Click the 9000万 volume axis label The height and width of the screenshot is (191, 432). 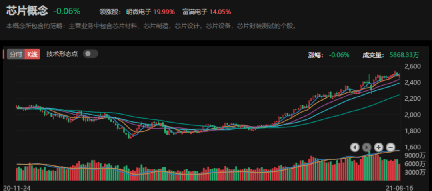[416, 155]
